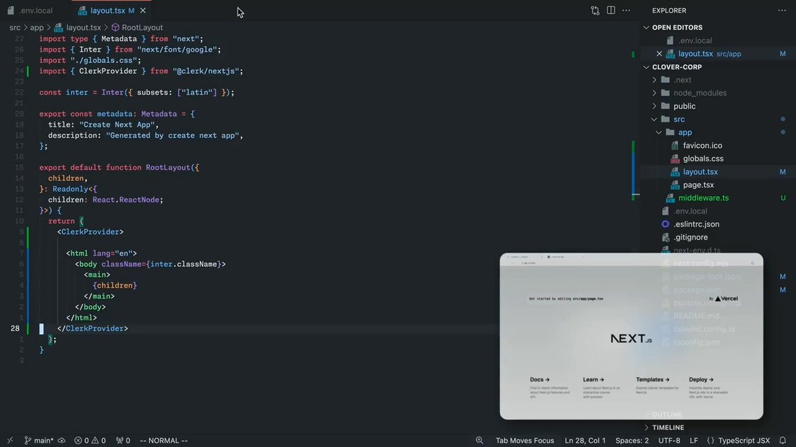This screenshot has width=796, height=447.
Task: Click the Docs link in the browser preview
Action: click(x=540, y=380)
